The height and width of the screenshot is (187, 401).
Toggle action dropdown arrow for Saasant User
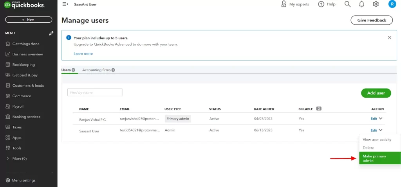click(x=381, y=130)
